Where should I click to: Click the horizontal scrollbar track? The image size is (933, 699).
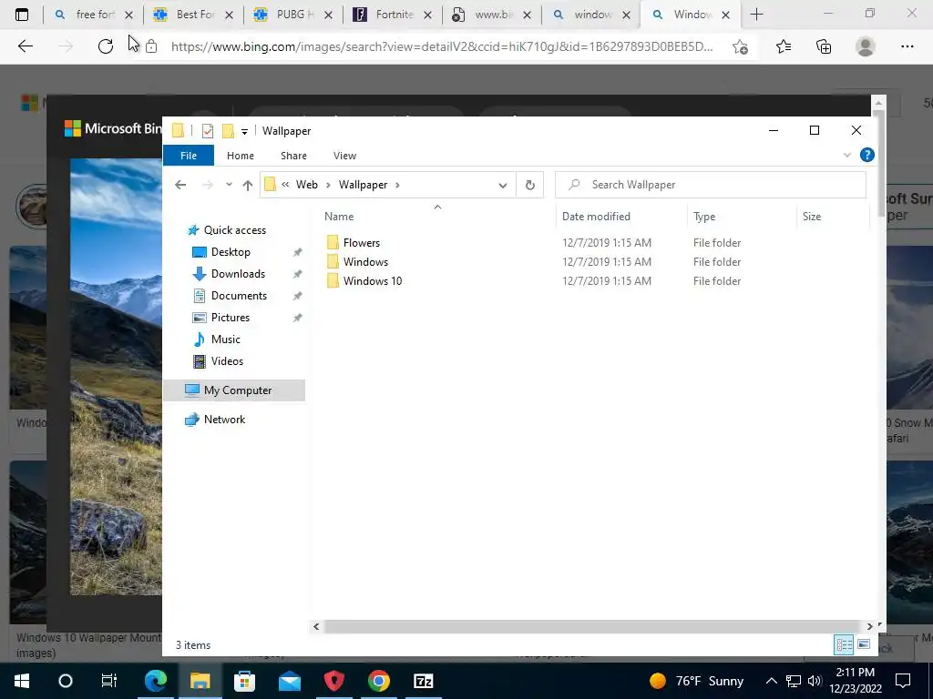(x=592, y=626)
